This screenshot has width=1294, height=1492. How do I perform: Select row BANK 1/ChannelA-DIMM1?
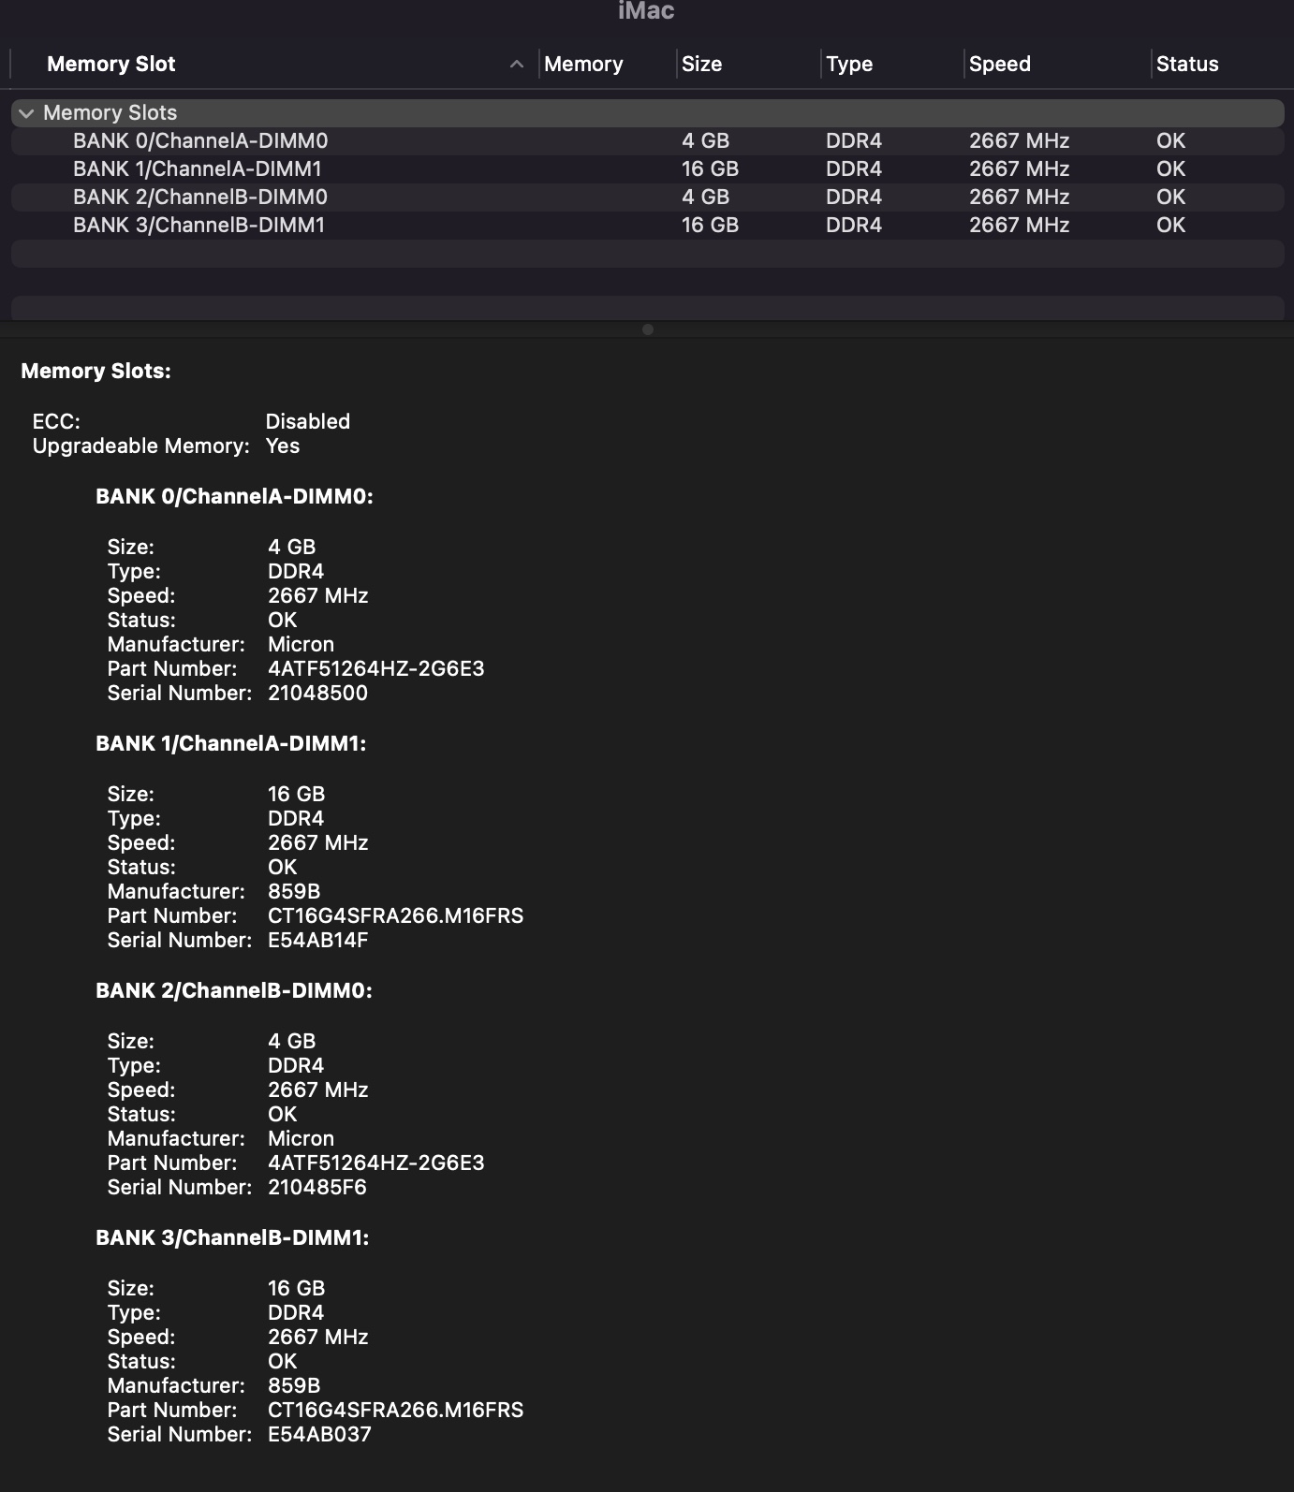click(647, 169)
